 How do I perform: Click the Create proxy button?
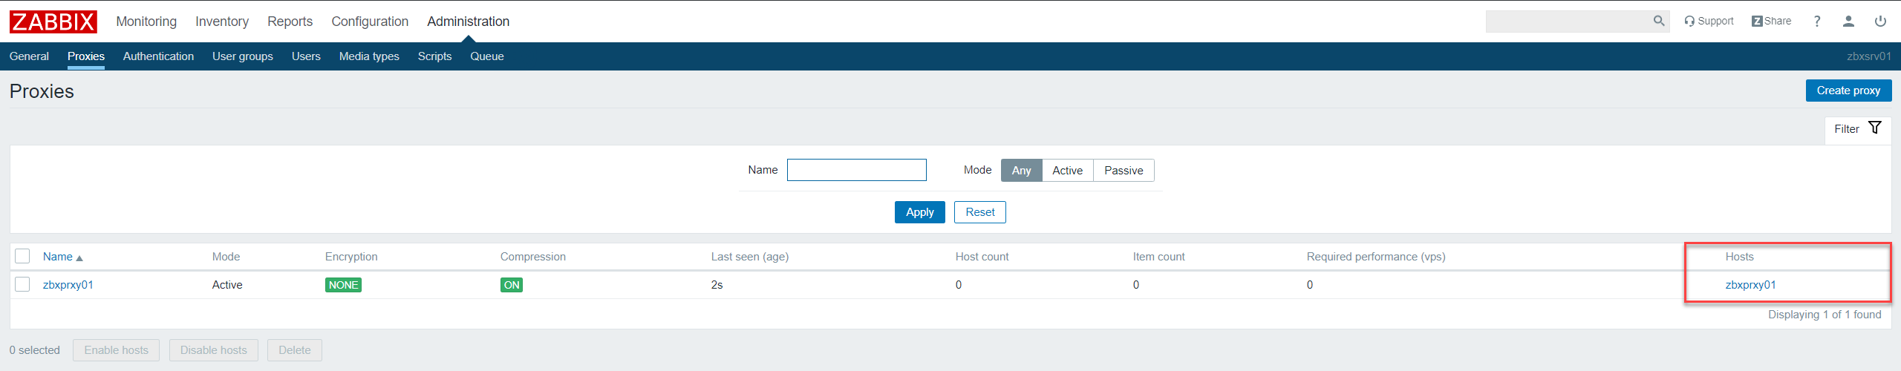pyautogui.click(x=1848, y=91)
